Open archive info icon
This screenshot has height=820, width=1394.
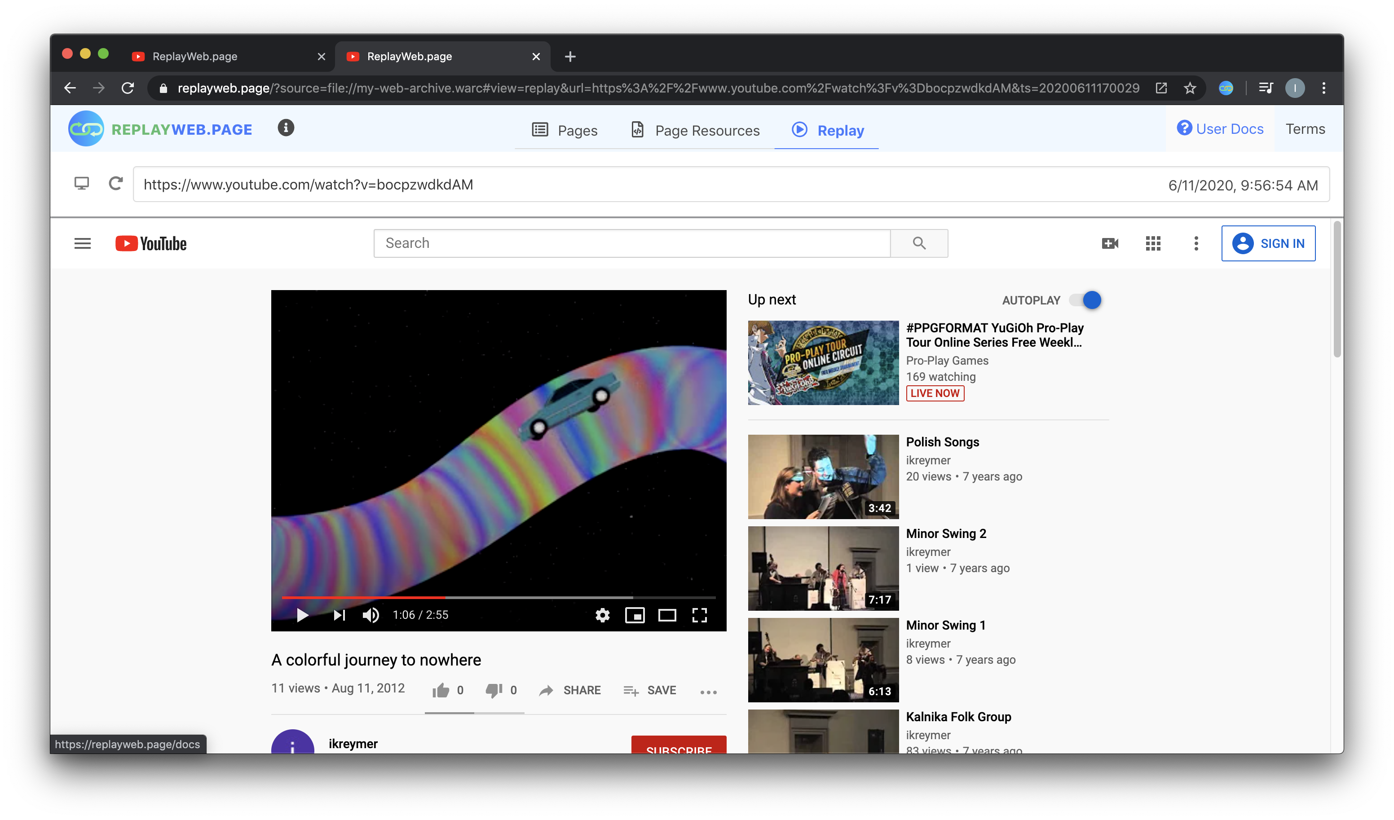tap(286, 128)
